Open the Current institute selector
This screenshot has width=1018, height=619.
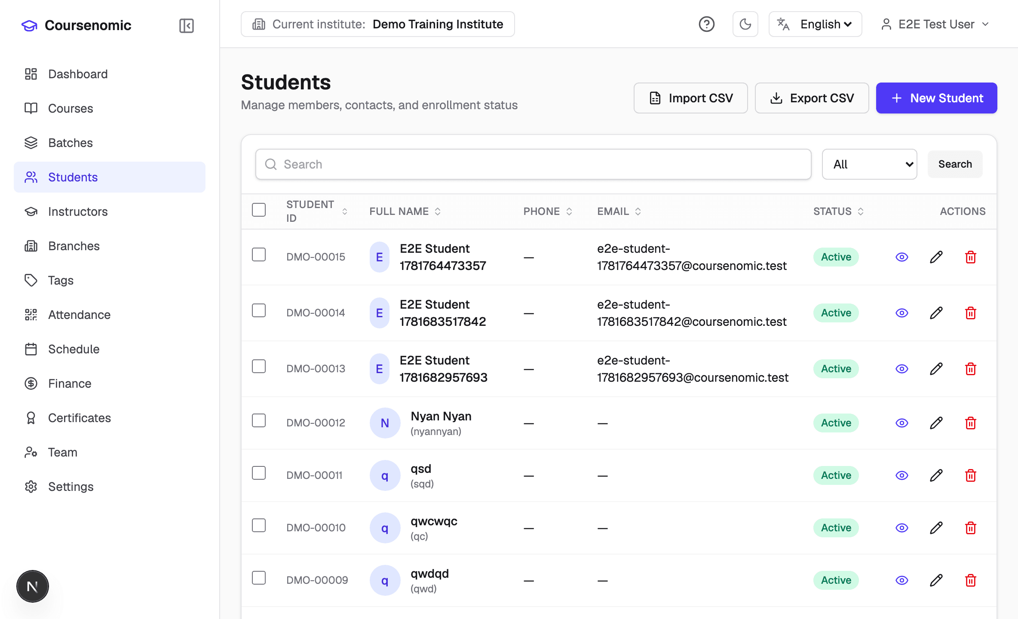click(377, 24)
